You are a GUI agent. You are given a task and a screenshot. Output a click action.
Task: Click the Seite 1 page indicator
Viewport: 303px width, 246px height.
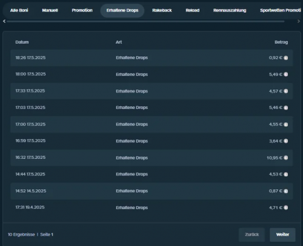pyautogui.click(x=47, y=235)
